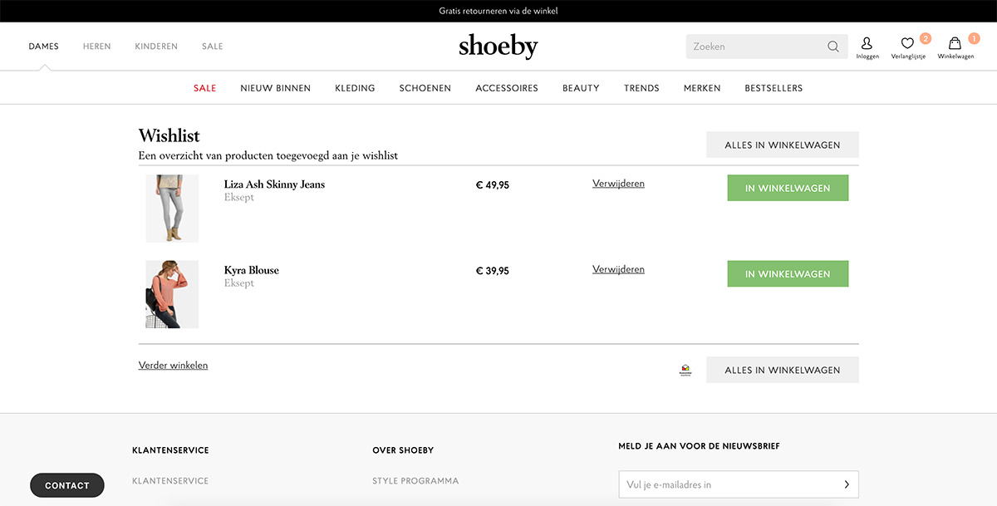Select the Heren tab

click(96, 47)
